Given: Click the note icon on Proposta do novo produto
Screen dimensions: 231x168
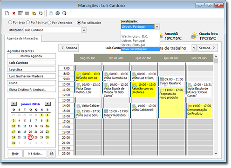Looking at the screenshot, I should 162,90.
